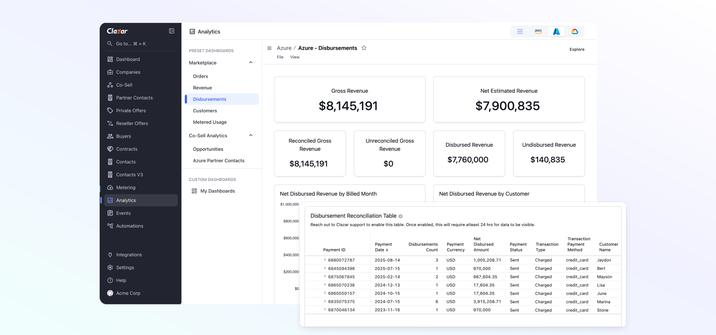Open Help in the sidebar
Viewport: 716px width, 335px height.
(x=141, y=280)
